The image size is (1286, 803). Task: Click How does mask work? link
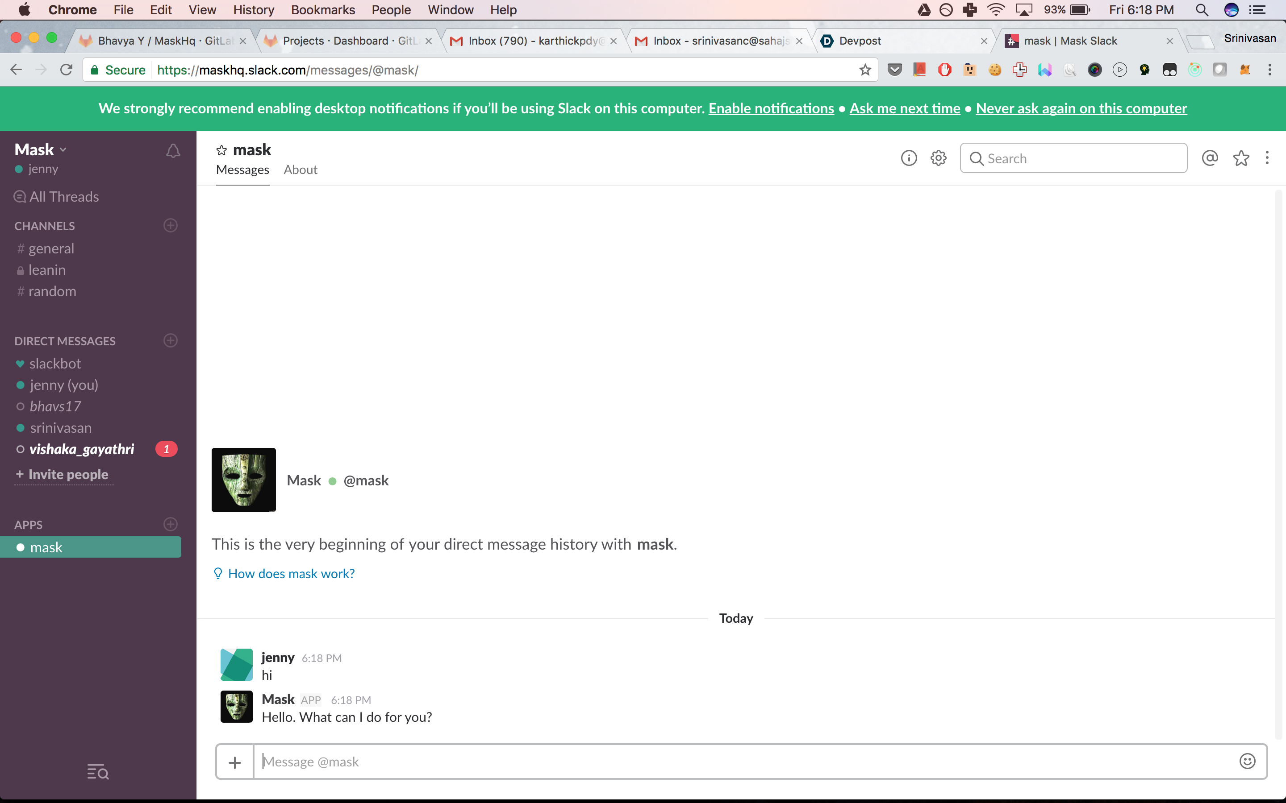pos(291,574)
